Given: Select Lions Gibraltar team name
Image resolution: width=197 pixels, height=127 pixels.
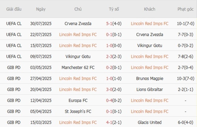Looking at the screenshot, I should 150,90.
